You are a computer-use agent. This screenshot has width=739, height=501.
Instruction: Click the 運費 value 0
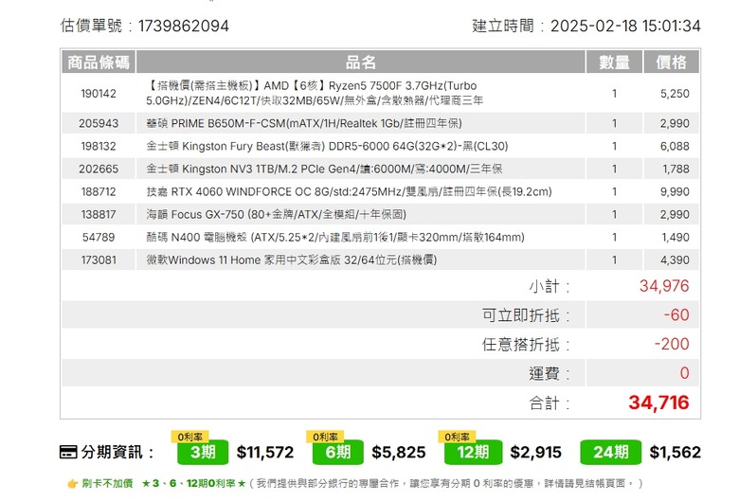point(684,373)
